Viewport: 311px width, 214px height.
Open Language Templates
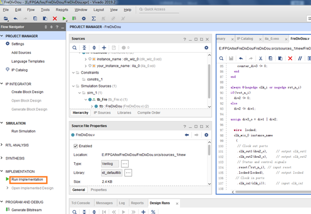point(28,61)
